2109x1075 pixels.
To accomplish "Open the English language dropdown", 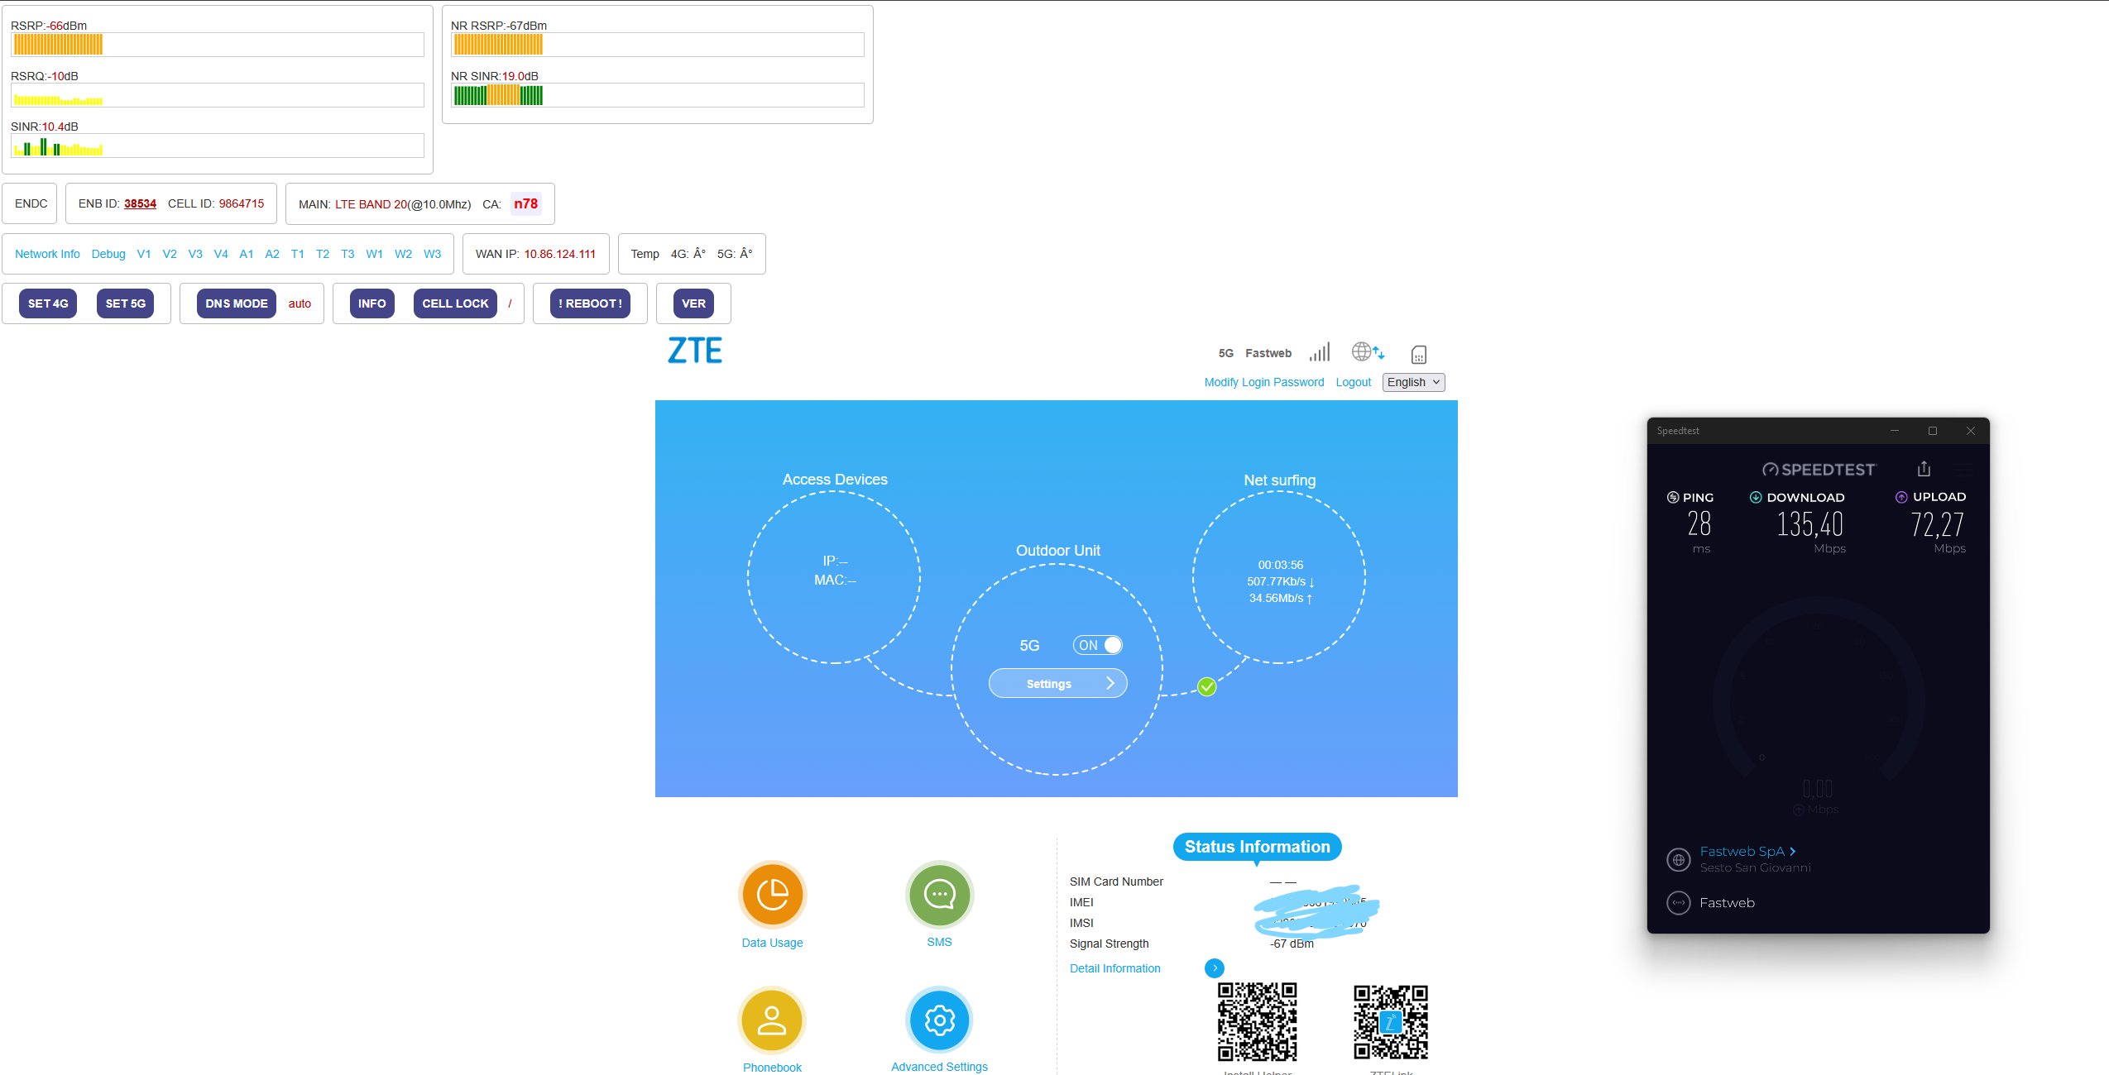I will (1413, 382).
